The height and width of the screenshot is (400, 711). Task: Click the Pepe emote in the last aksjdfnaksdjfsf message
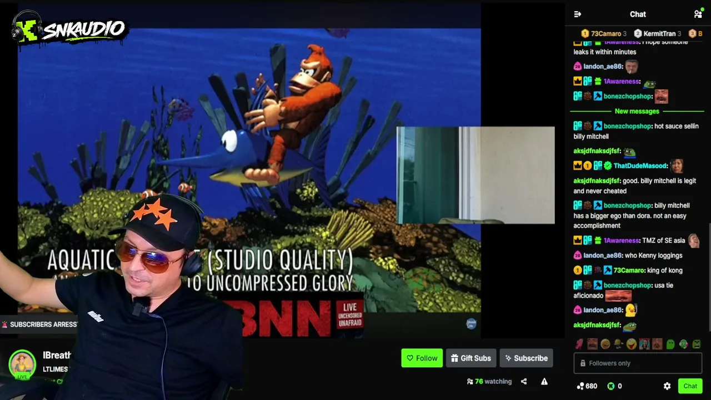click(629, 326)
